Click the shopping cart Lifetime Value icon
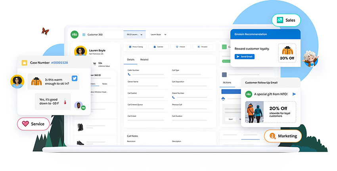 click(x=94, y=63)
